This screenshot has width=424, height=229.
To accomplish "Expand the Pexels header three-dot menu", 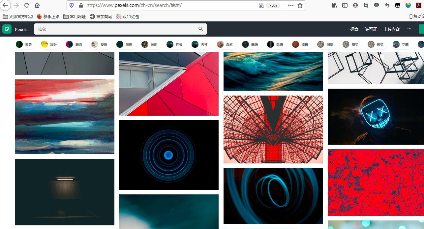I will (x=409, y=29).
